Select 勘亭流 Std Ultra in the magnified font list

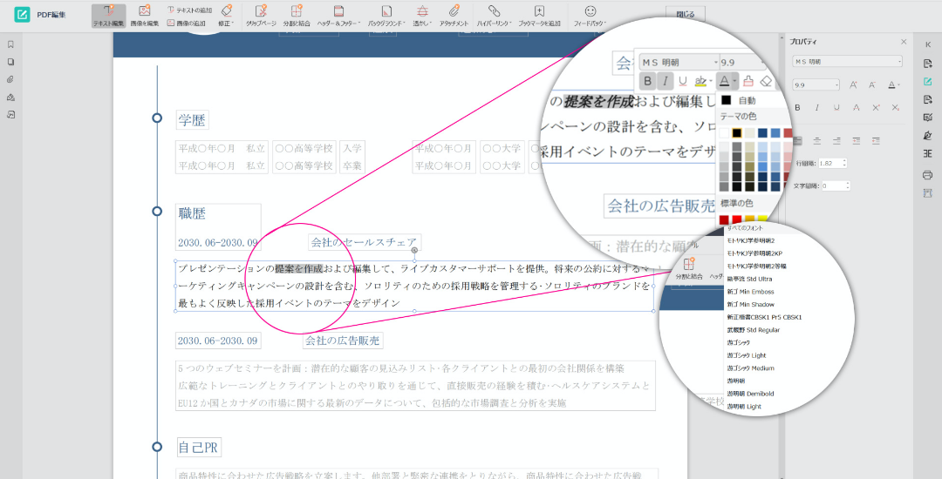(x=749, y=280)
